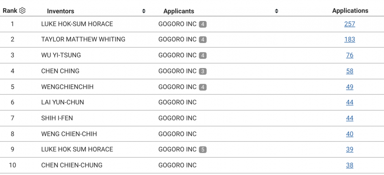Expand the applicant badge in WU YI-TSUNG row

203,55
